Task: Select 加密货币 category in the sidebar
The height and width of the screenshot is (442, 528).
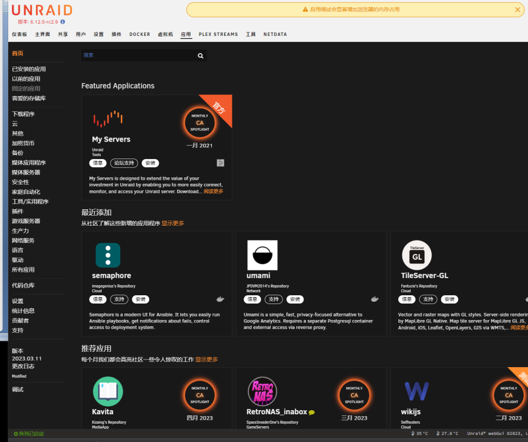Action: click(23, 143)
